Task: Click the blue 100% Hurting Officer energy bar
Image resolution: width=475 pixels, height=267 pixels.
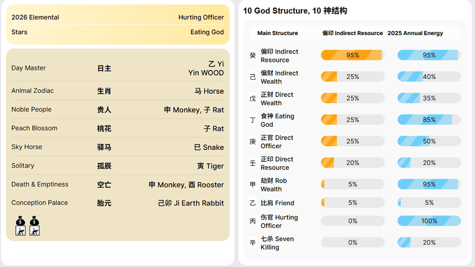Action: (x=429, y=221)
